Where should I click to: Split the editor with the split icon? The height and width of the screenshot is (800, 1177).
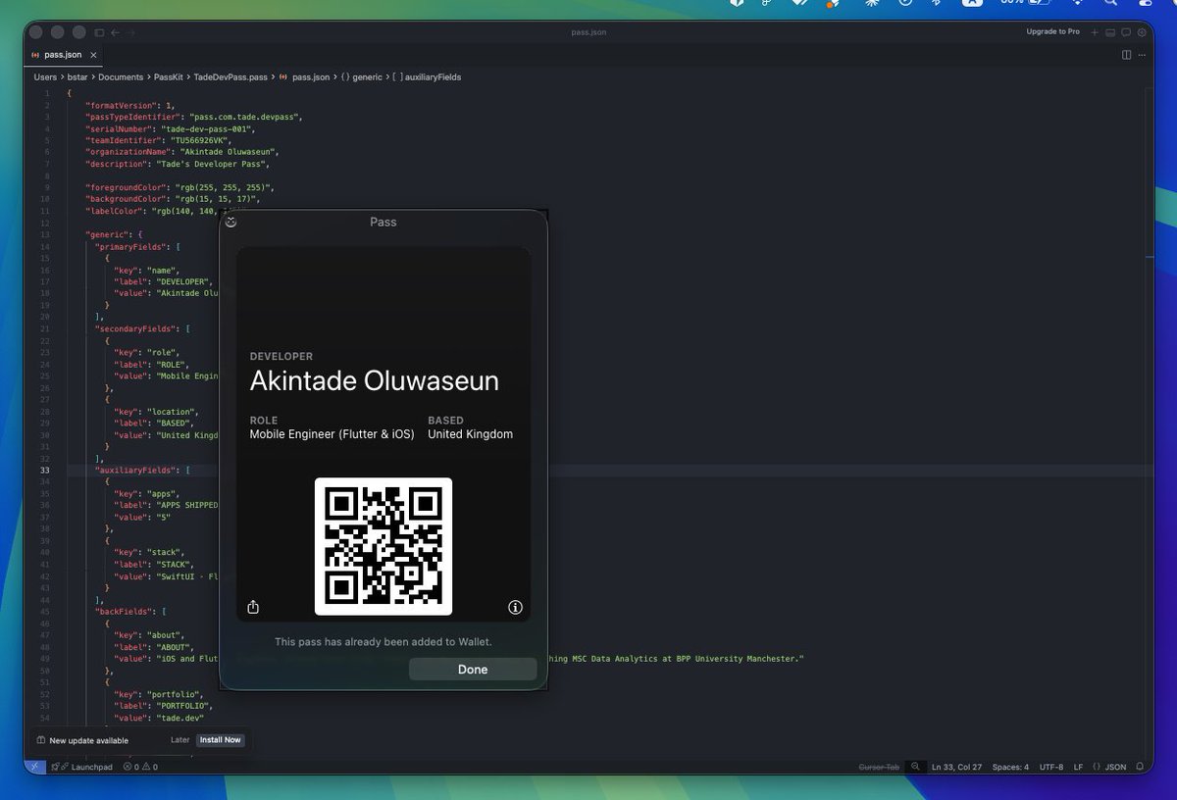point(1126,55)
